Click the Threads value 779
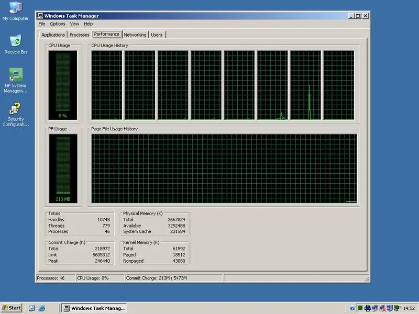Viewport: 419px width, 314px height. pos(106,226)
